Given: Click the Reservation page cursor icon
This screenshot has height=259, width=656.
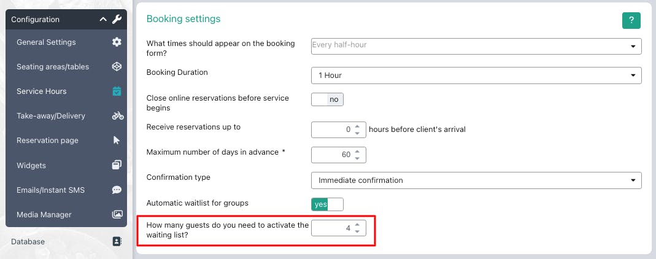Looking at the screenshot, I should tap(117, 141).
